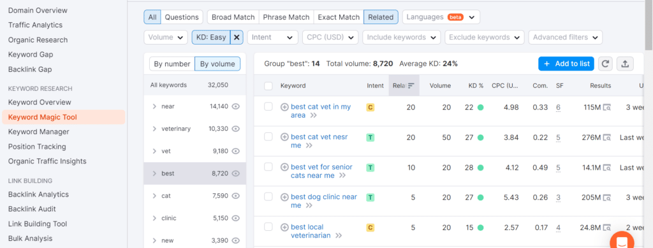Open the Languages beta dropdown

point(441,17)
